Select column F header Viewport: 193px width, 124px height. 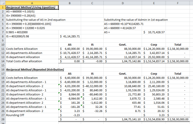[177, 3]
